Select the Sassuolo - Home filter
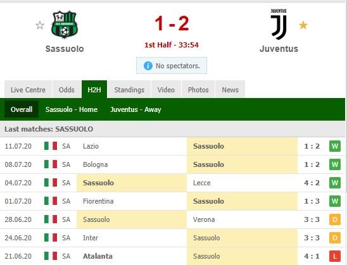The width and height of the screenshot is (347, 265). pyautogui.click(x=72, y=109)
